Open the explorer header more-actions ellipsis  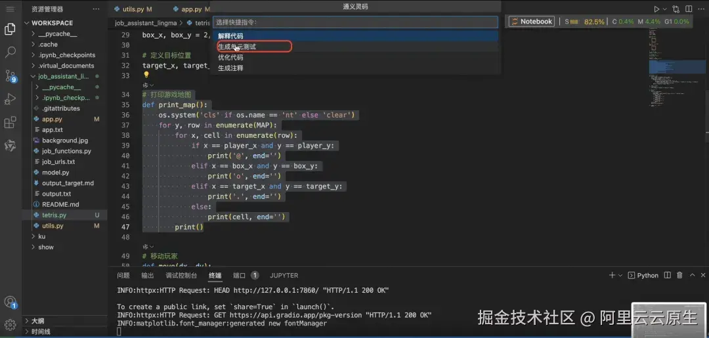pos(96,9)
